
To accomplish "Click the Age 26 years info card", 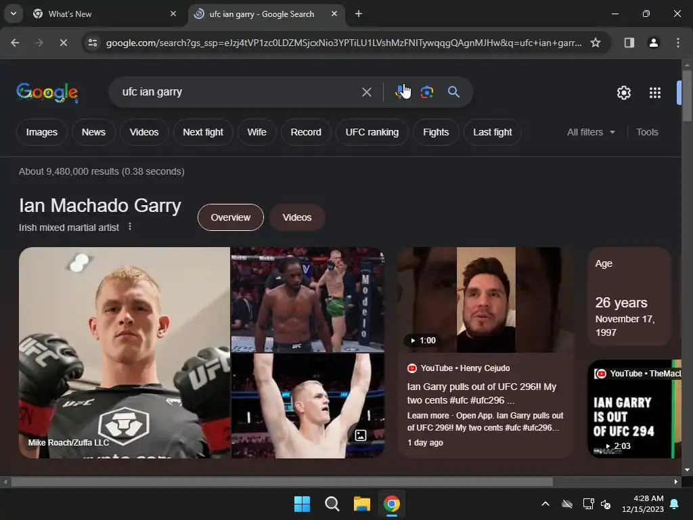I will coord(629,297).
